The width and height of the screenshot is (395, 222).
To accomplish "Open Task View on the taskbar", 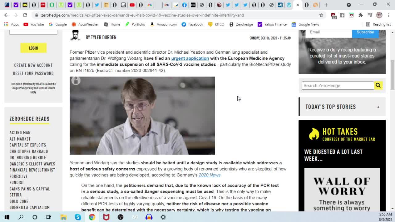I will pos(49,217).
